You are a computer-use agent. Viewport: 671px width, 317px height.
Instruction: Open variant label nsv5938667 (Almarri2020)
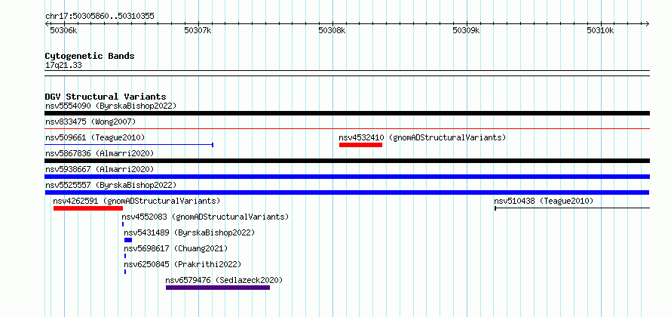pyautogui.click(x=100, y=169)
